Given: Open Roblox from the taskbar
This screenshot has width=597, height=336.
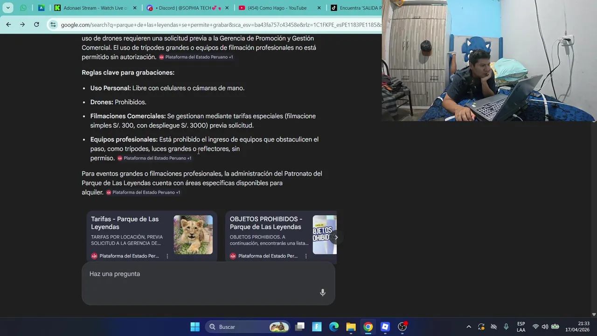Looking at the screenshot, I should 385,327.
